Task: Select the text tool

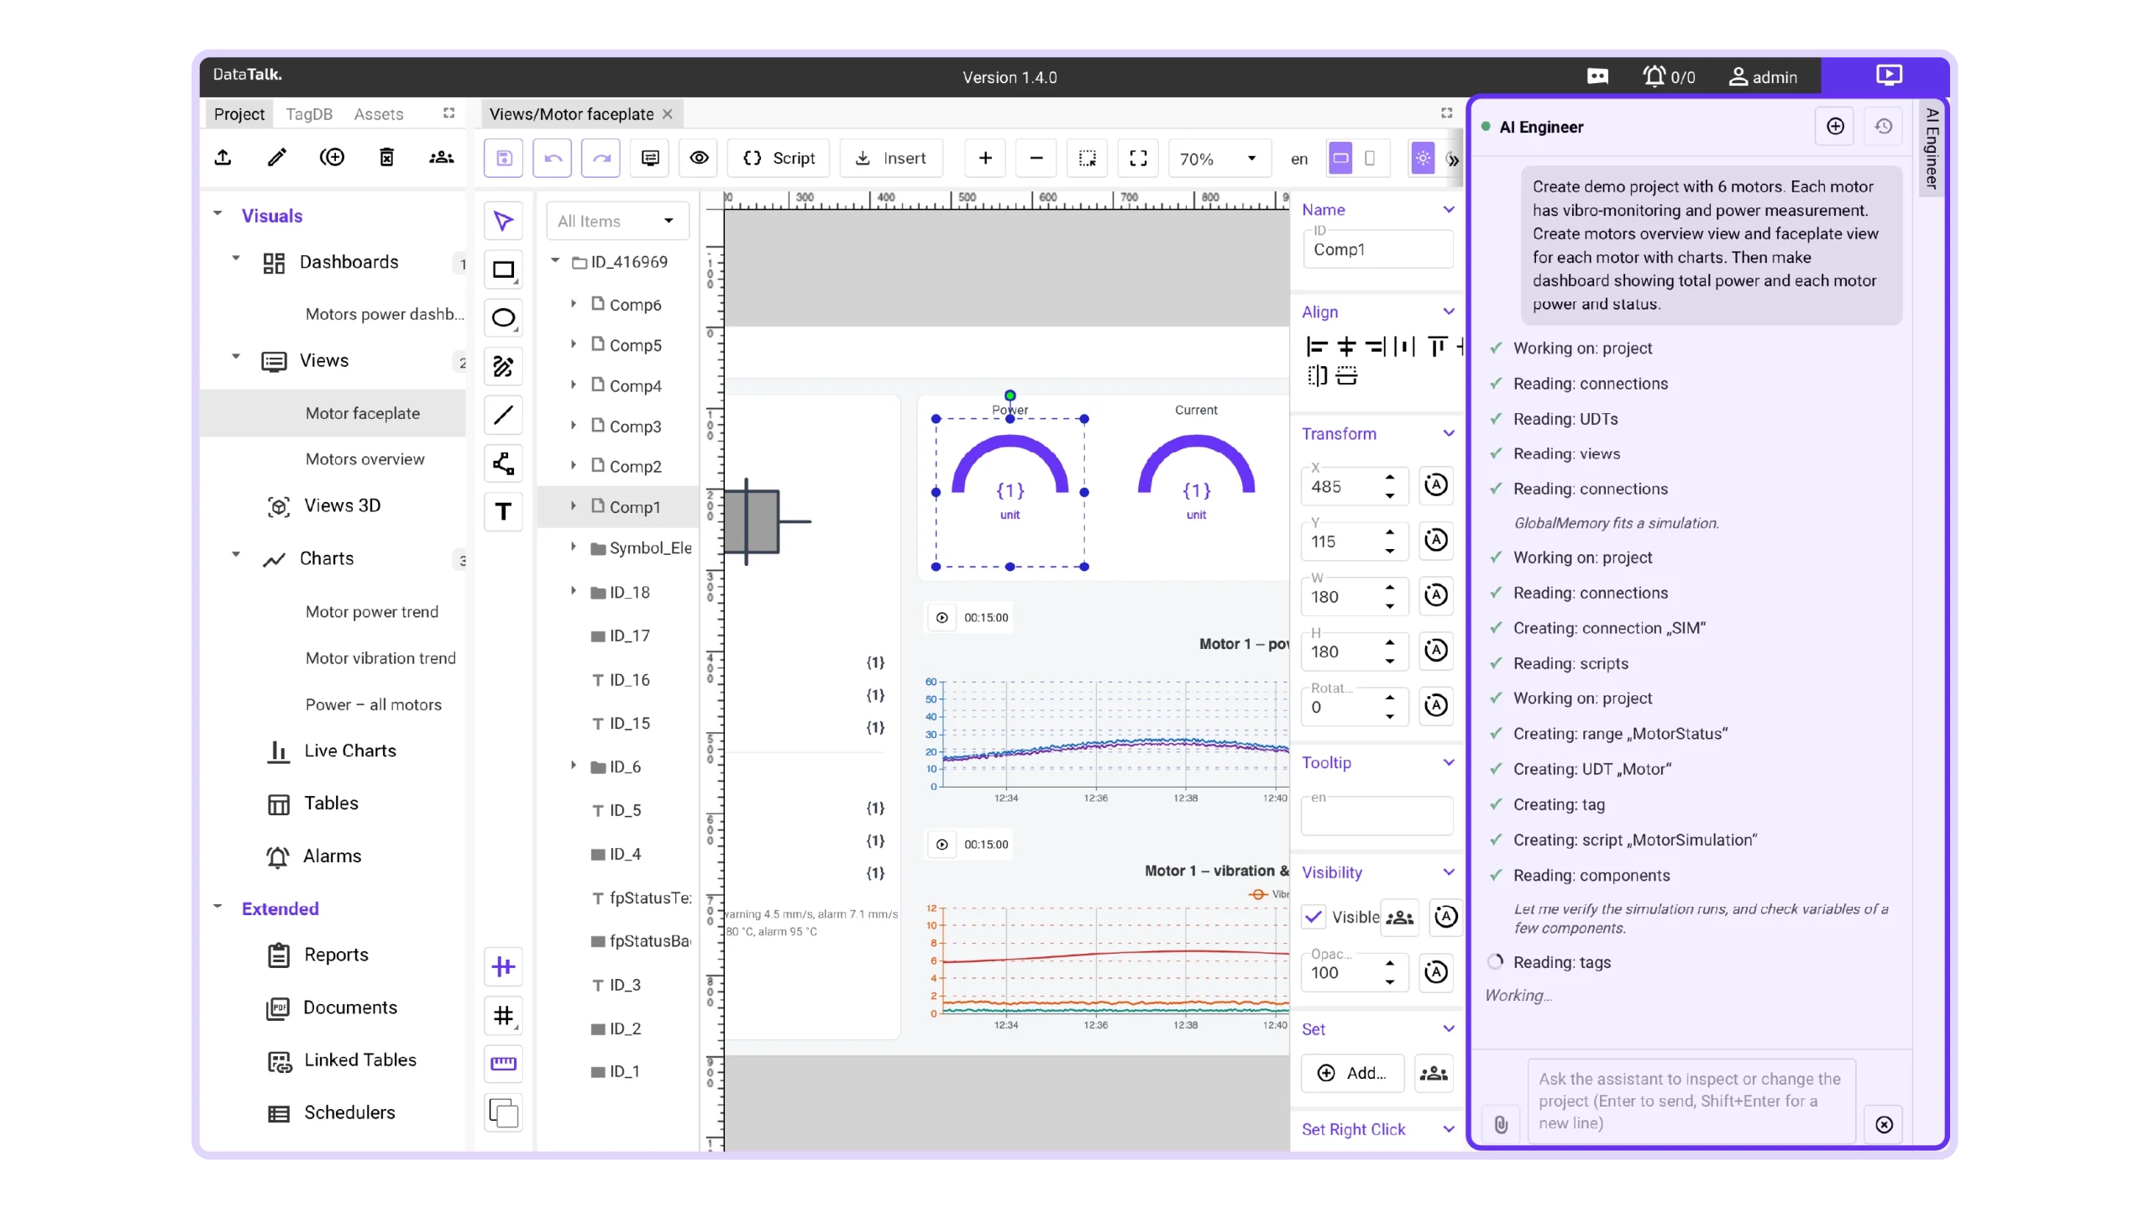Action: [503, 511]
